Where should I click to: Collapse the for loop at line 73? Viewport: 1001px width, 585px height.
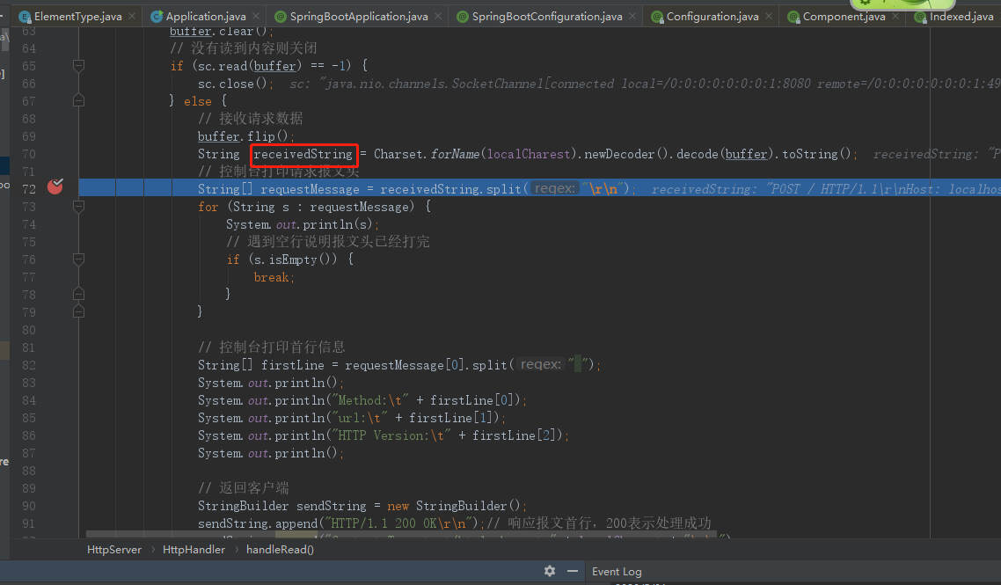(x=77, y=206)
